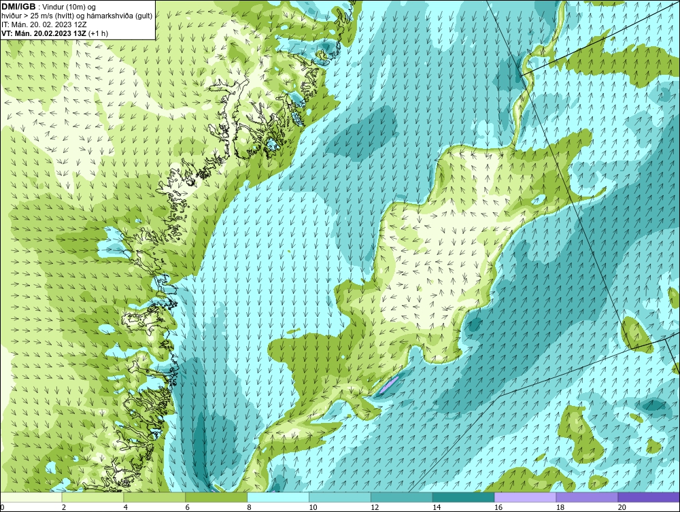
Task: Click the 'VT: Mán. 20.02.2023 13Z (+1 h)' line
Action: coord(54,33)
